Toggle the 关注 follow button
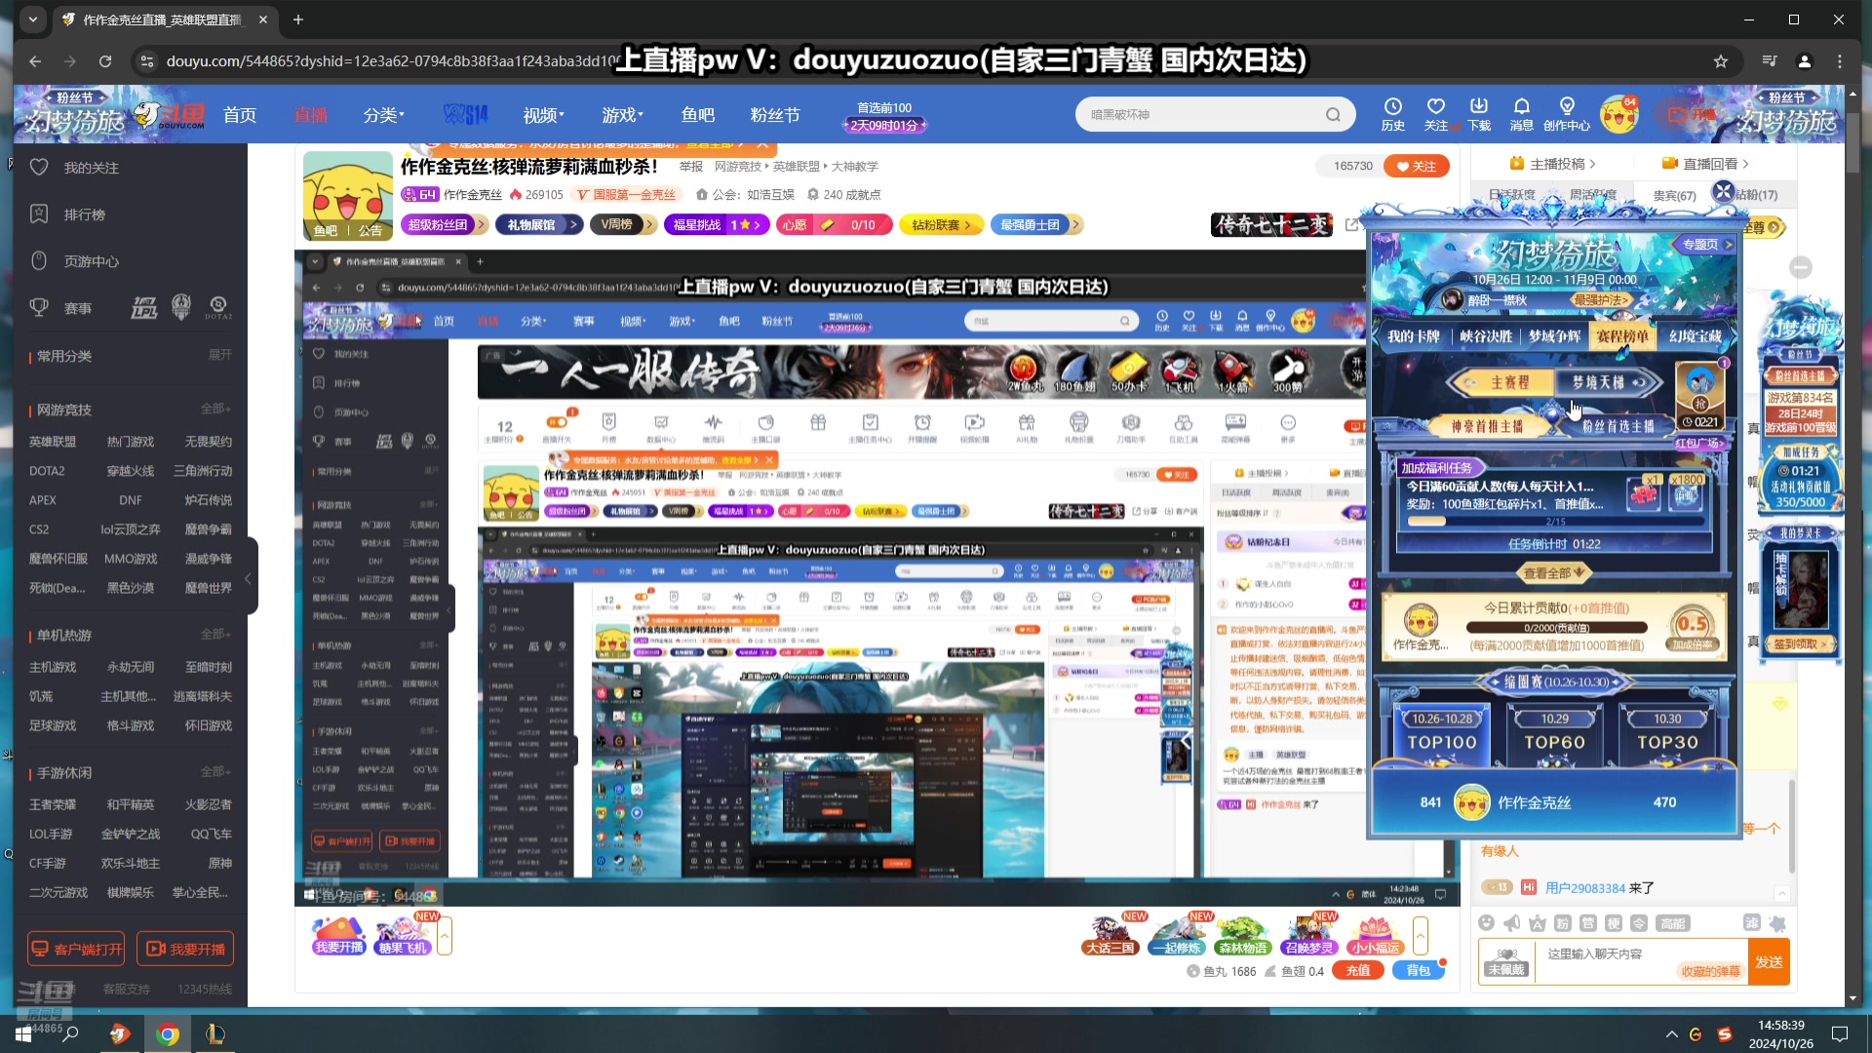This screenshot has width=1872, height=1053. (1416, 166)
